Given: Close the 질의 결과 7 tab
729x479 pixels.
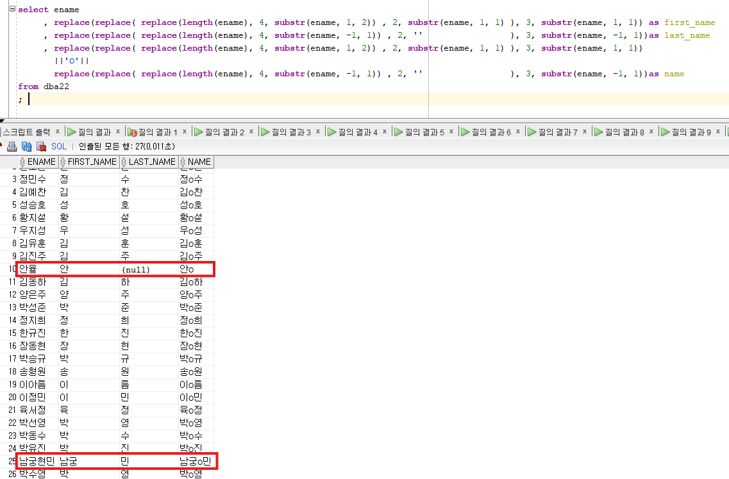Looking at the screenshot, I should 585,131.
